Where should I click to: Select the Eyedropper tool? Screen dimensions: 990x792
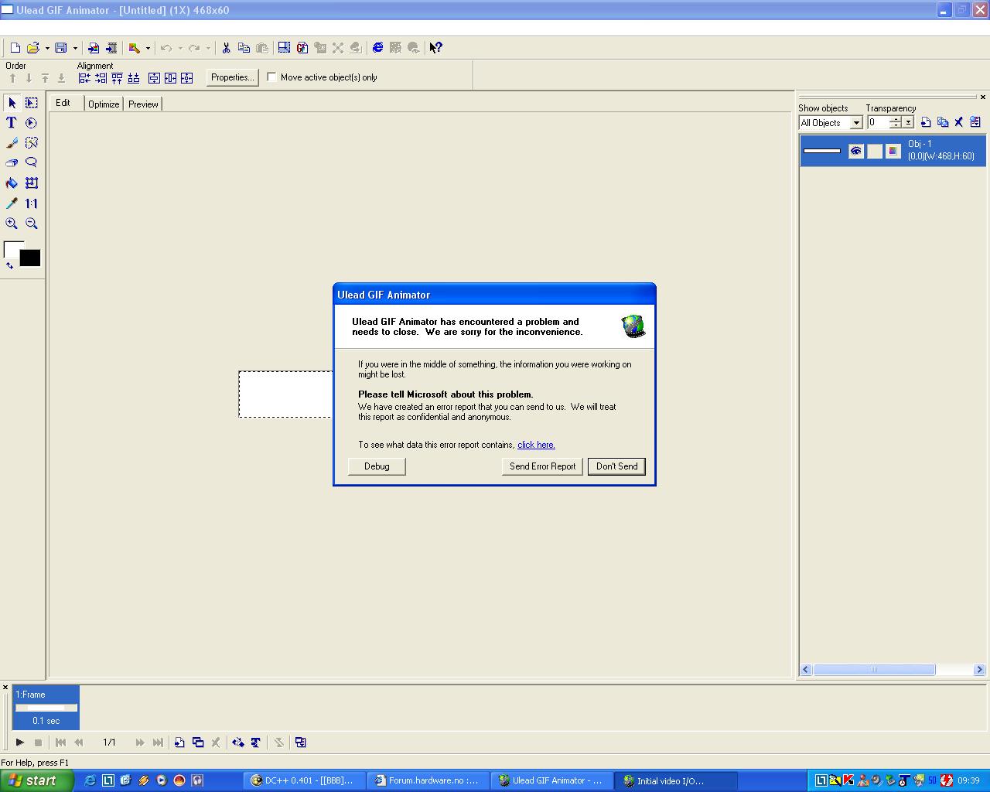pos(12,203)
